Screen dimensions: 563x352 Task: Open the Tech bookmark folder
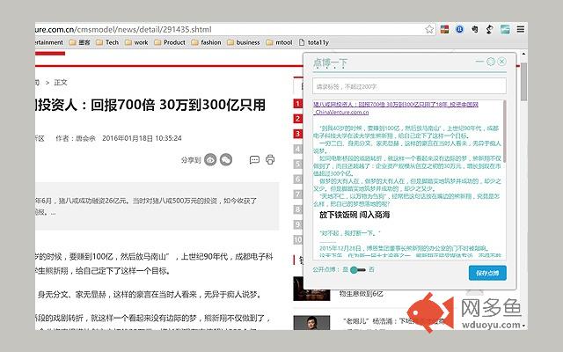coord(107,42)
